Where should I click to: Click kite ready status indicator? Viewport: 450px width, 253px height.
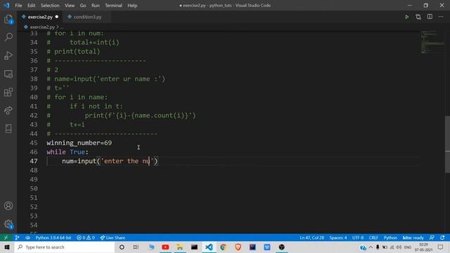point(413,238)
